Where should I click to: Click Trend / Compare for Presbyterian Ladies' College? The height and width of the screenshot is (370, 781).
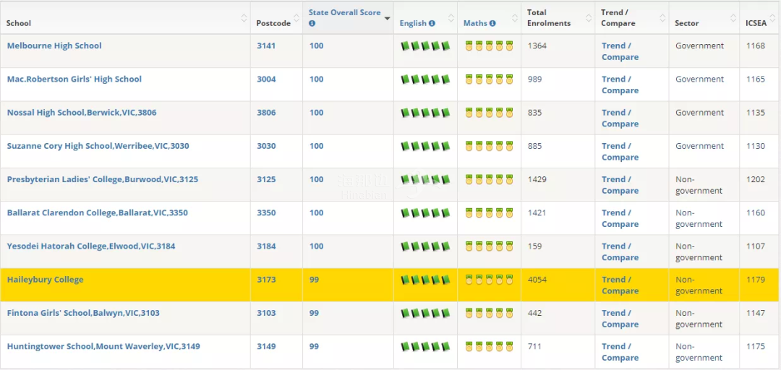(x=620, y=185)
